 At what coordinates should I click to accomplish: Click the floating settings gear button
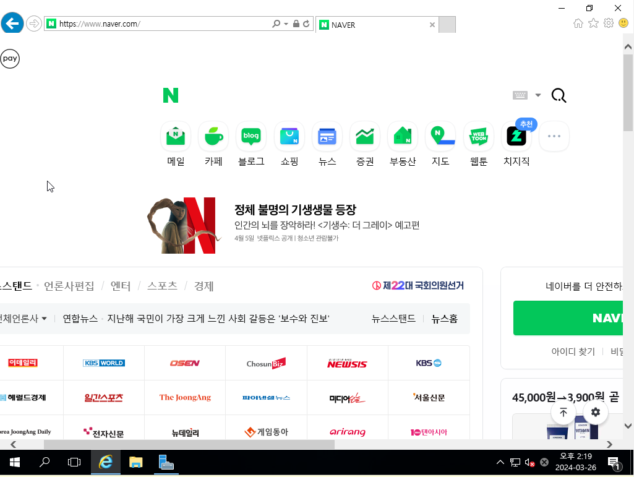(x=596, y=412)
